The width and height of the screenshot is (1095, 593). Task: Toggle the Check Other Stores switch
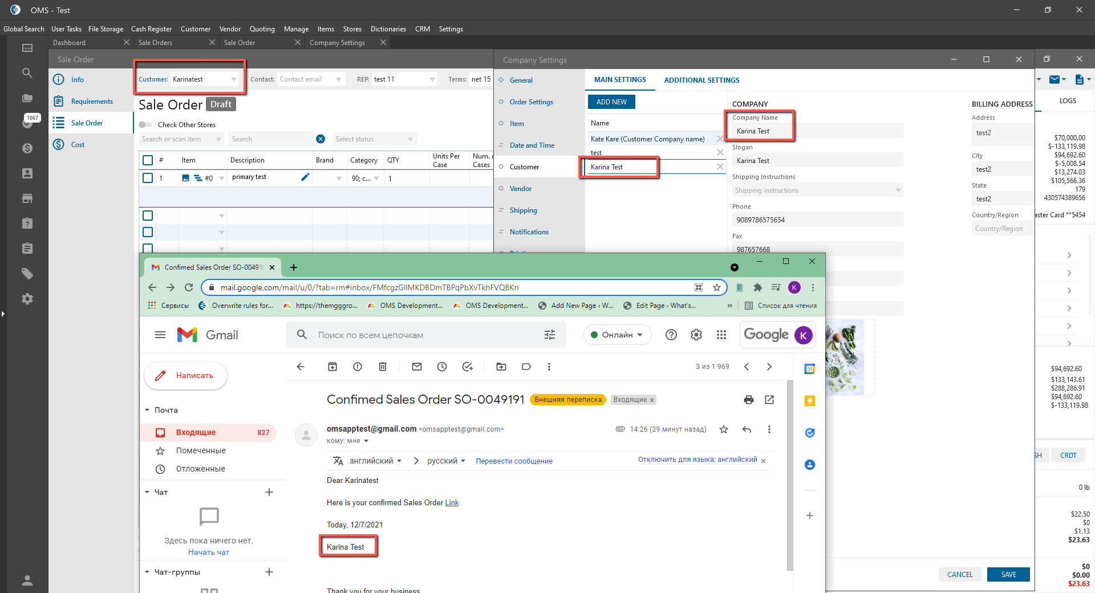(145, 124)
